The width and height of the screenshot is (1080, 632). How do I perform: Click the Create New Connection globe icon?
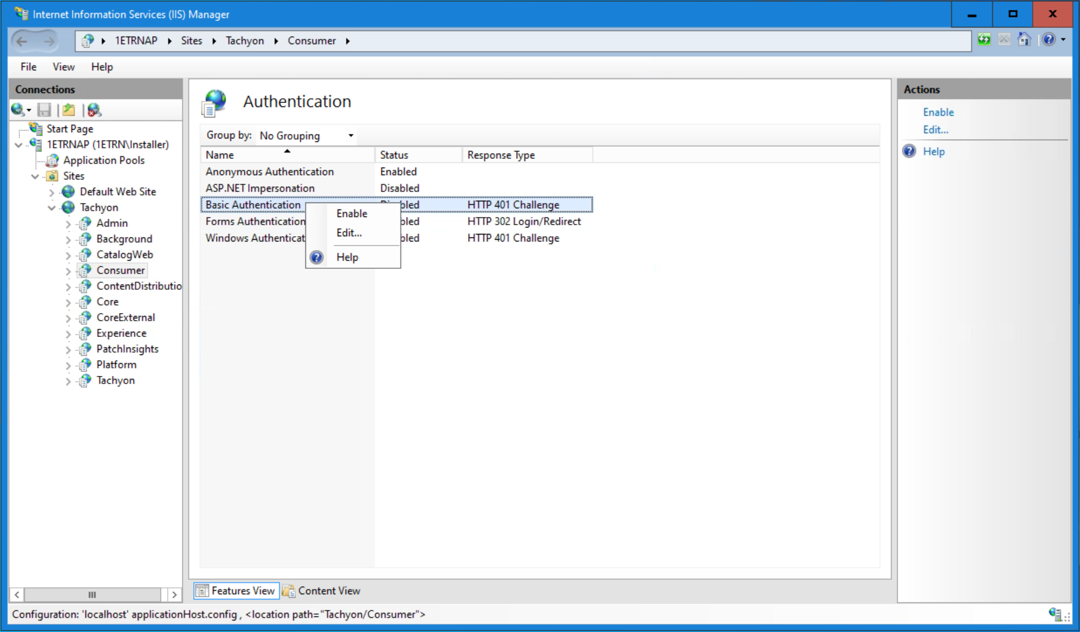pyautogui.click(x=18, y=109)
